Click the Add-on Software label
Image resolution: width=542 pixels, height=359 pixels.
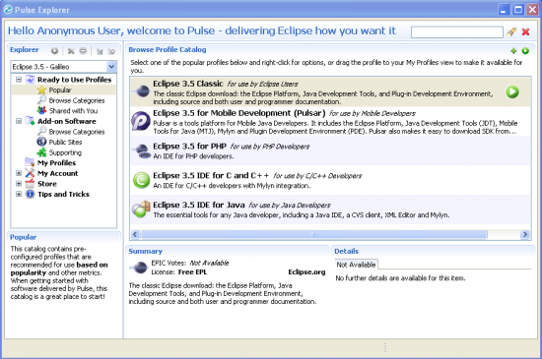(67, 121)
